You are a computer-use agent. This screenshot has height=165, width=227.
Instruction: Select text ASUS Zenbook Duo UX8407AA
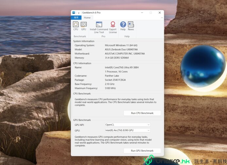coord(121,49)
